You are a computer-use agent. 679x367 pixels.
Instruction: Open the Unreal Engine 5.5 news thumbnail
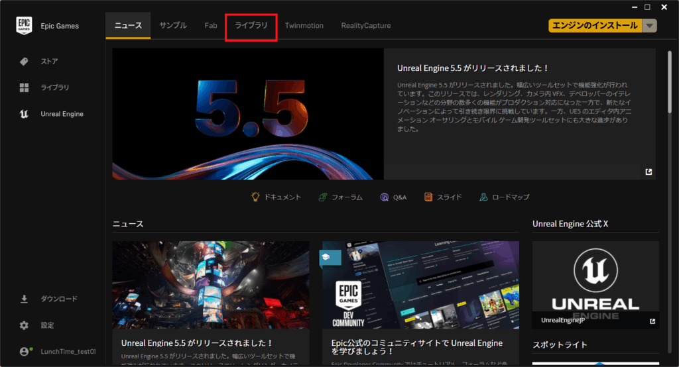210,285
